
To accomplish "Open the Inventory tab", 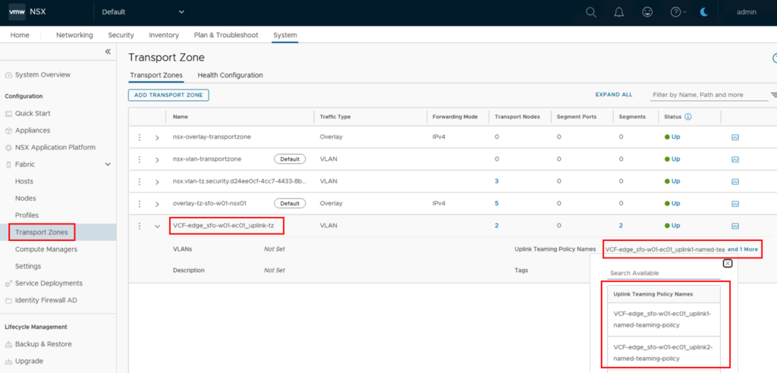I will tap(164, 35).
